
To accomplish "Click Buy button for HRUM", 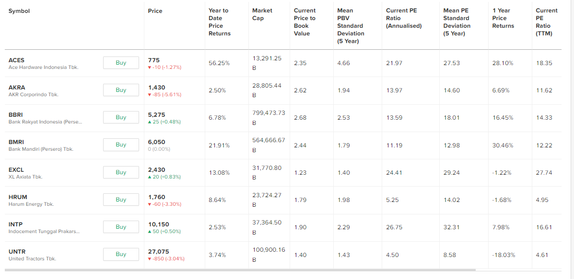I will [121, 200].
